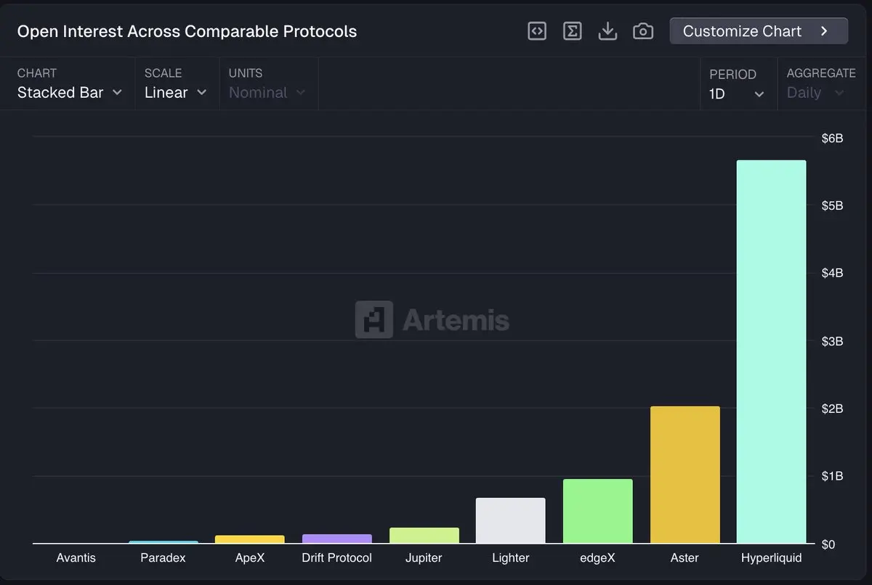Select the Jupiter lime bar
The height and width of the screenshot is (585, 872).
pos(424,536)
